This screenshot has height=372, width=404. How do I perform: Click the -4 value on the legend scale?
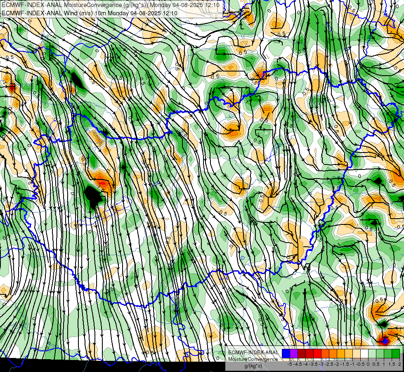(x=305, y=364)
